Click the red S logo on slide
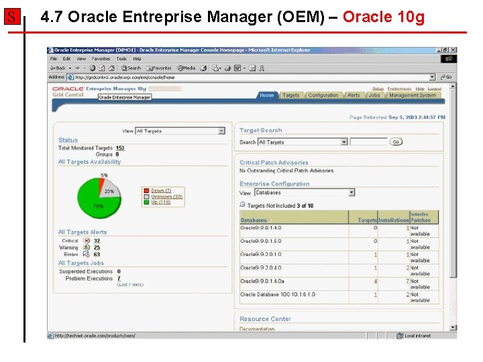This screenshot has width=483, height=362. [x=12, y=17]
